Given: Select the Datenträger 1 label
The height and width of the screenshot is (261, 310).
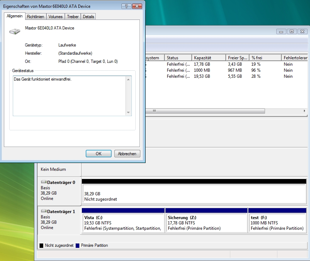Looking at the screenshot, I should pos(61,211).
